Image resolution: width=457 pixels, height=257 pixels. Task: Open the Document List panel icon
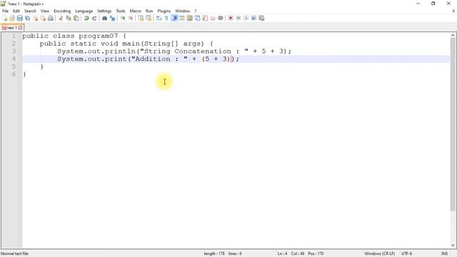(197, 19)
